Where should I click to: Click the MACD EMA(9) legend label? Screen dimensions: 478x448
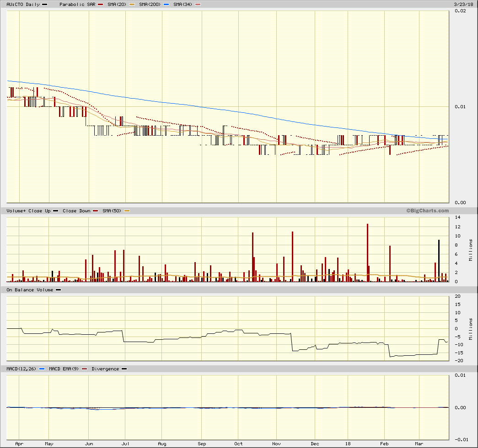click(64, 369)
